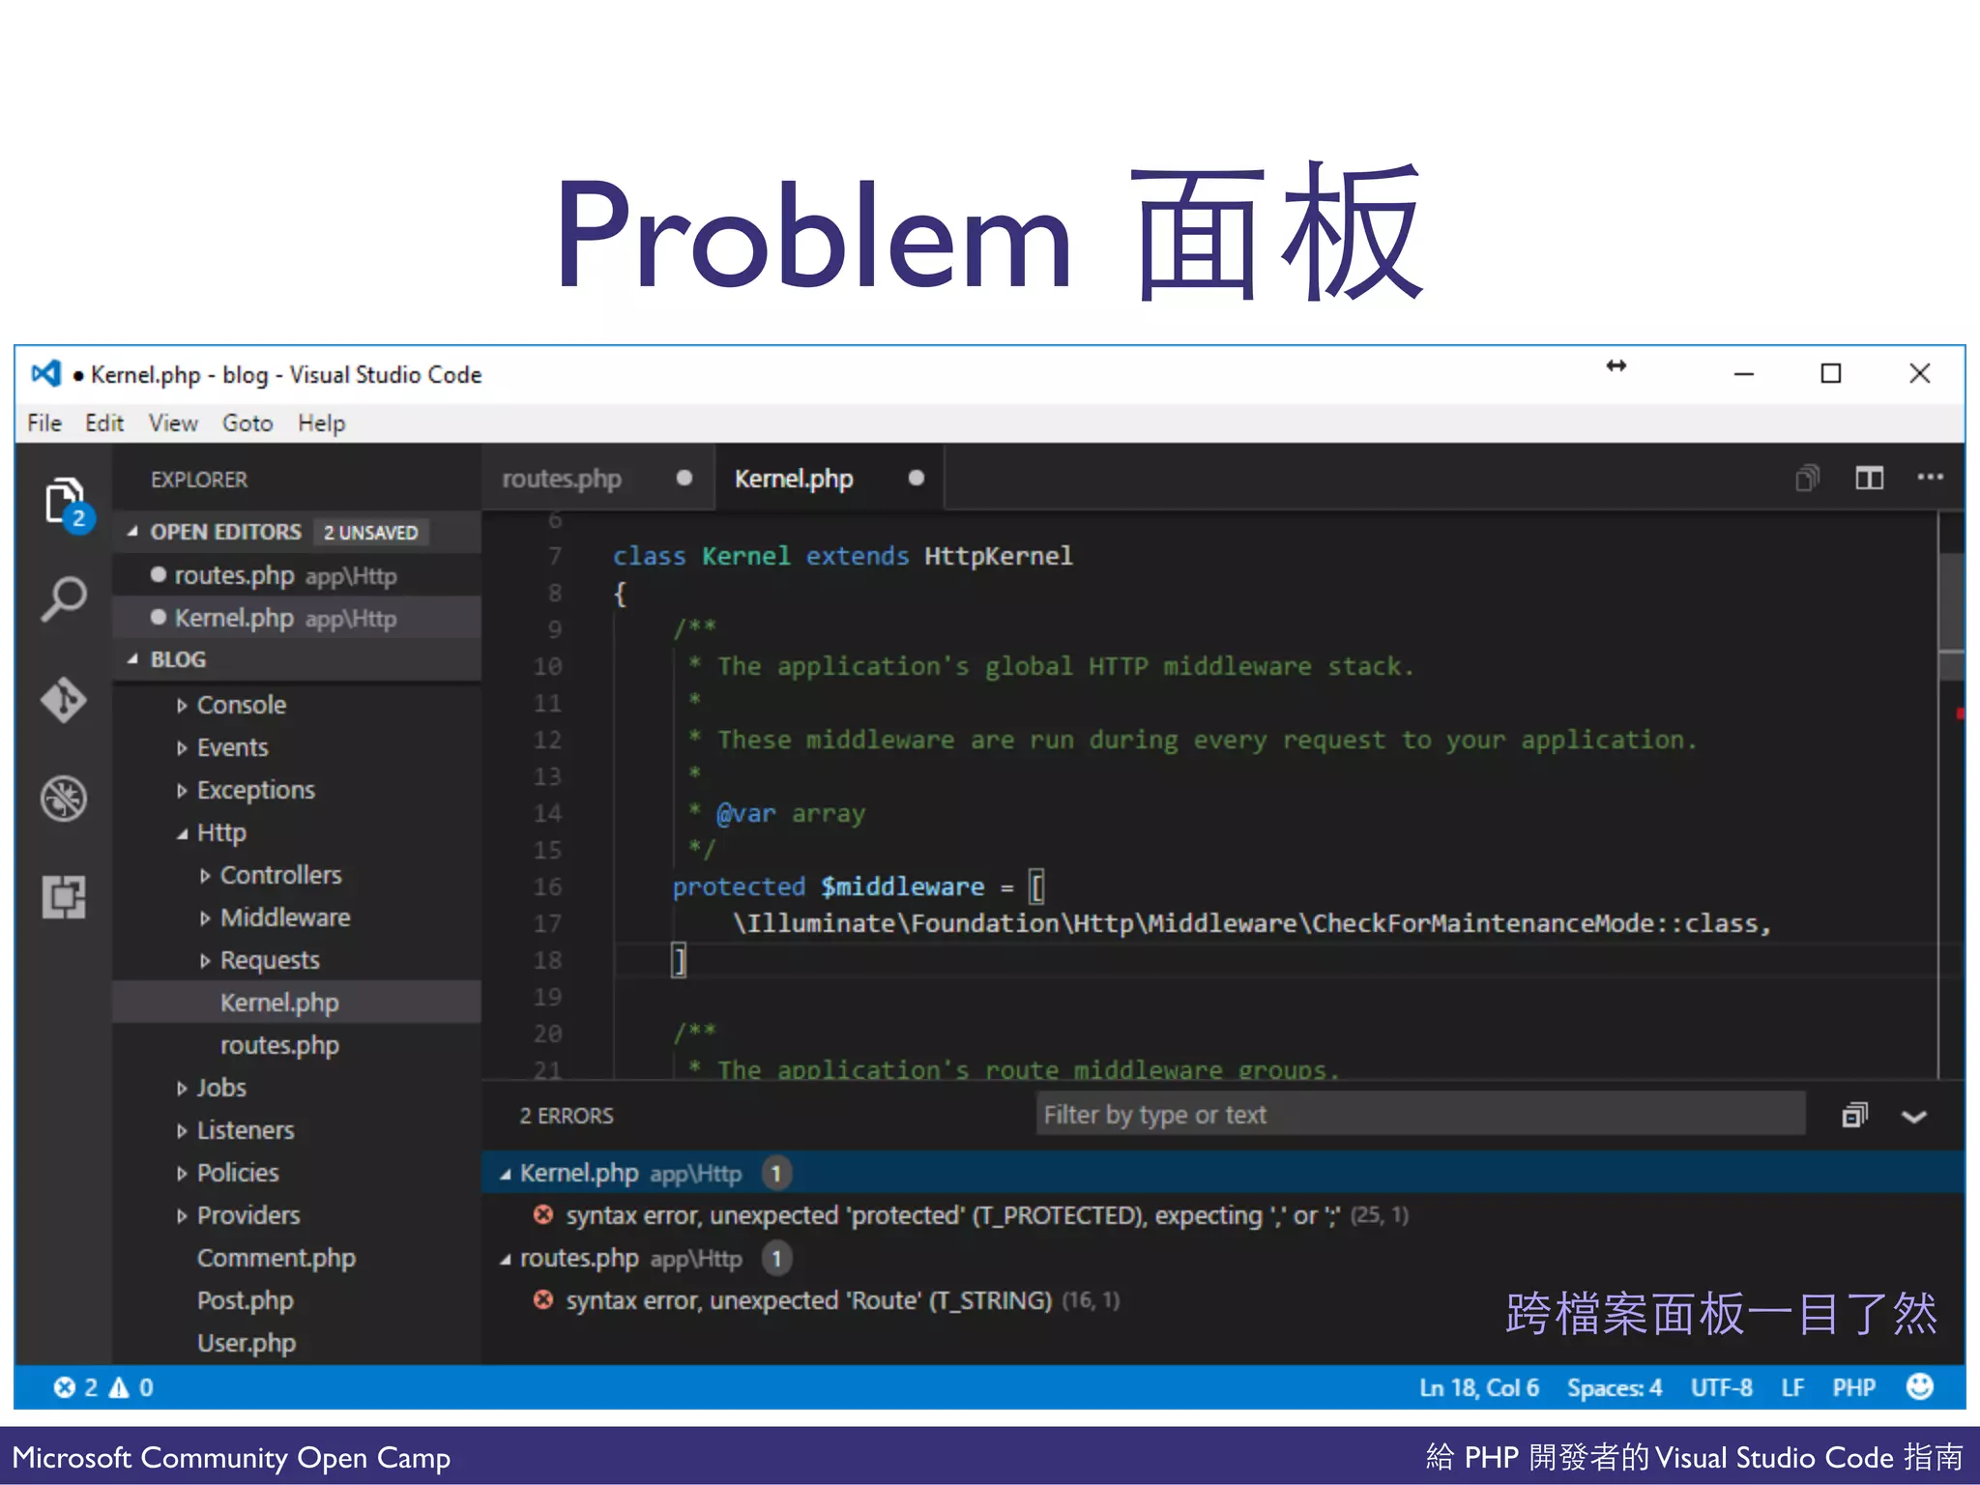Click the 2 UNSAVED badge

[371, 533]
